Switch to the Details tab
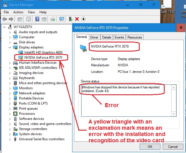This screenshot has height=153, width=186. (107, 37)
